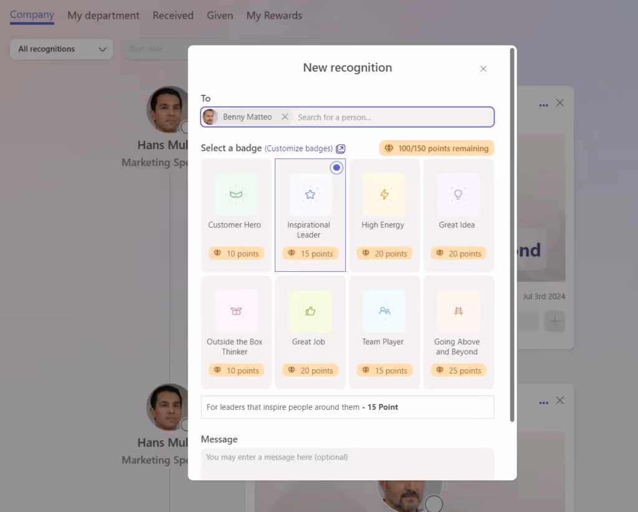
Task: Open the My department tab
Action: (x=103, y=16)
